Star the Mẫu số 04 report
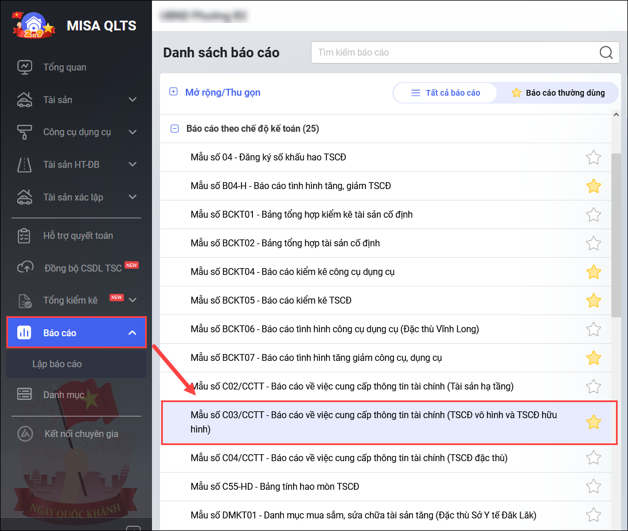The width and height of the screenshot is (628, 531). coord(593,158)
